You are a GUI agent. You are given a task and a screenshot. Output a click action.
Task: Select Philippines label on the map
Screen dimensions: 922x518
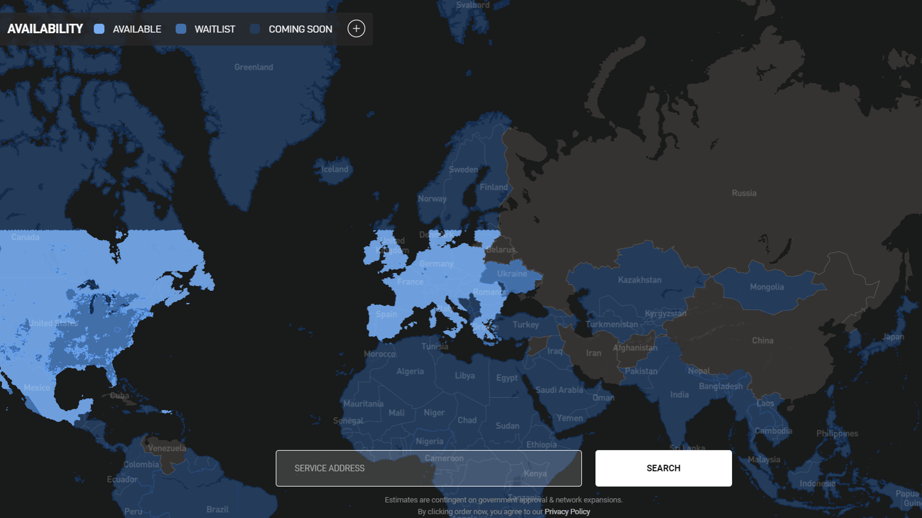pos(837,434)
